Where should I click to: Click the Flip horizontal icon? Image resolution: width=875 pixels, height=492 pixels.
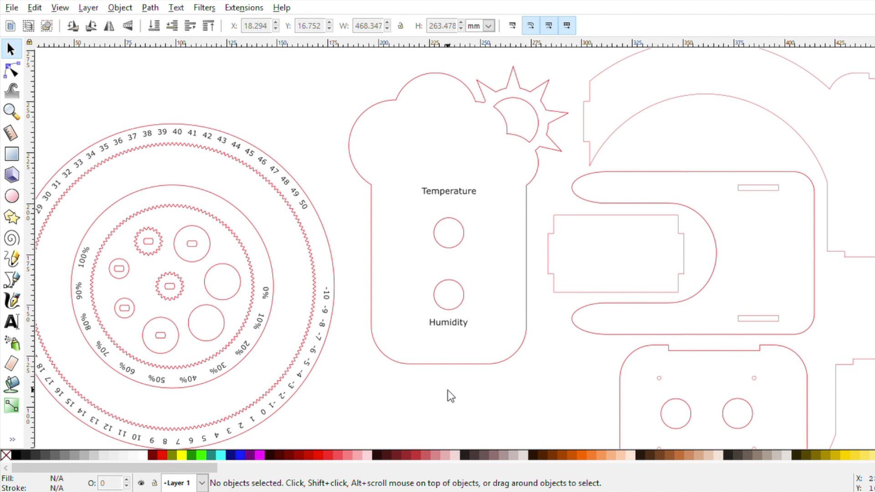[109, 26]
